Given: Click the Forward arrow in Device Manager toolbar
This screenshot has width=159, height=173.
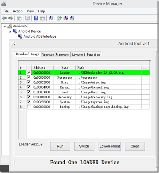Looking at the screenshot, I should 11,18.
